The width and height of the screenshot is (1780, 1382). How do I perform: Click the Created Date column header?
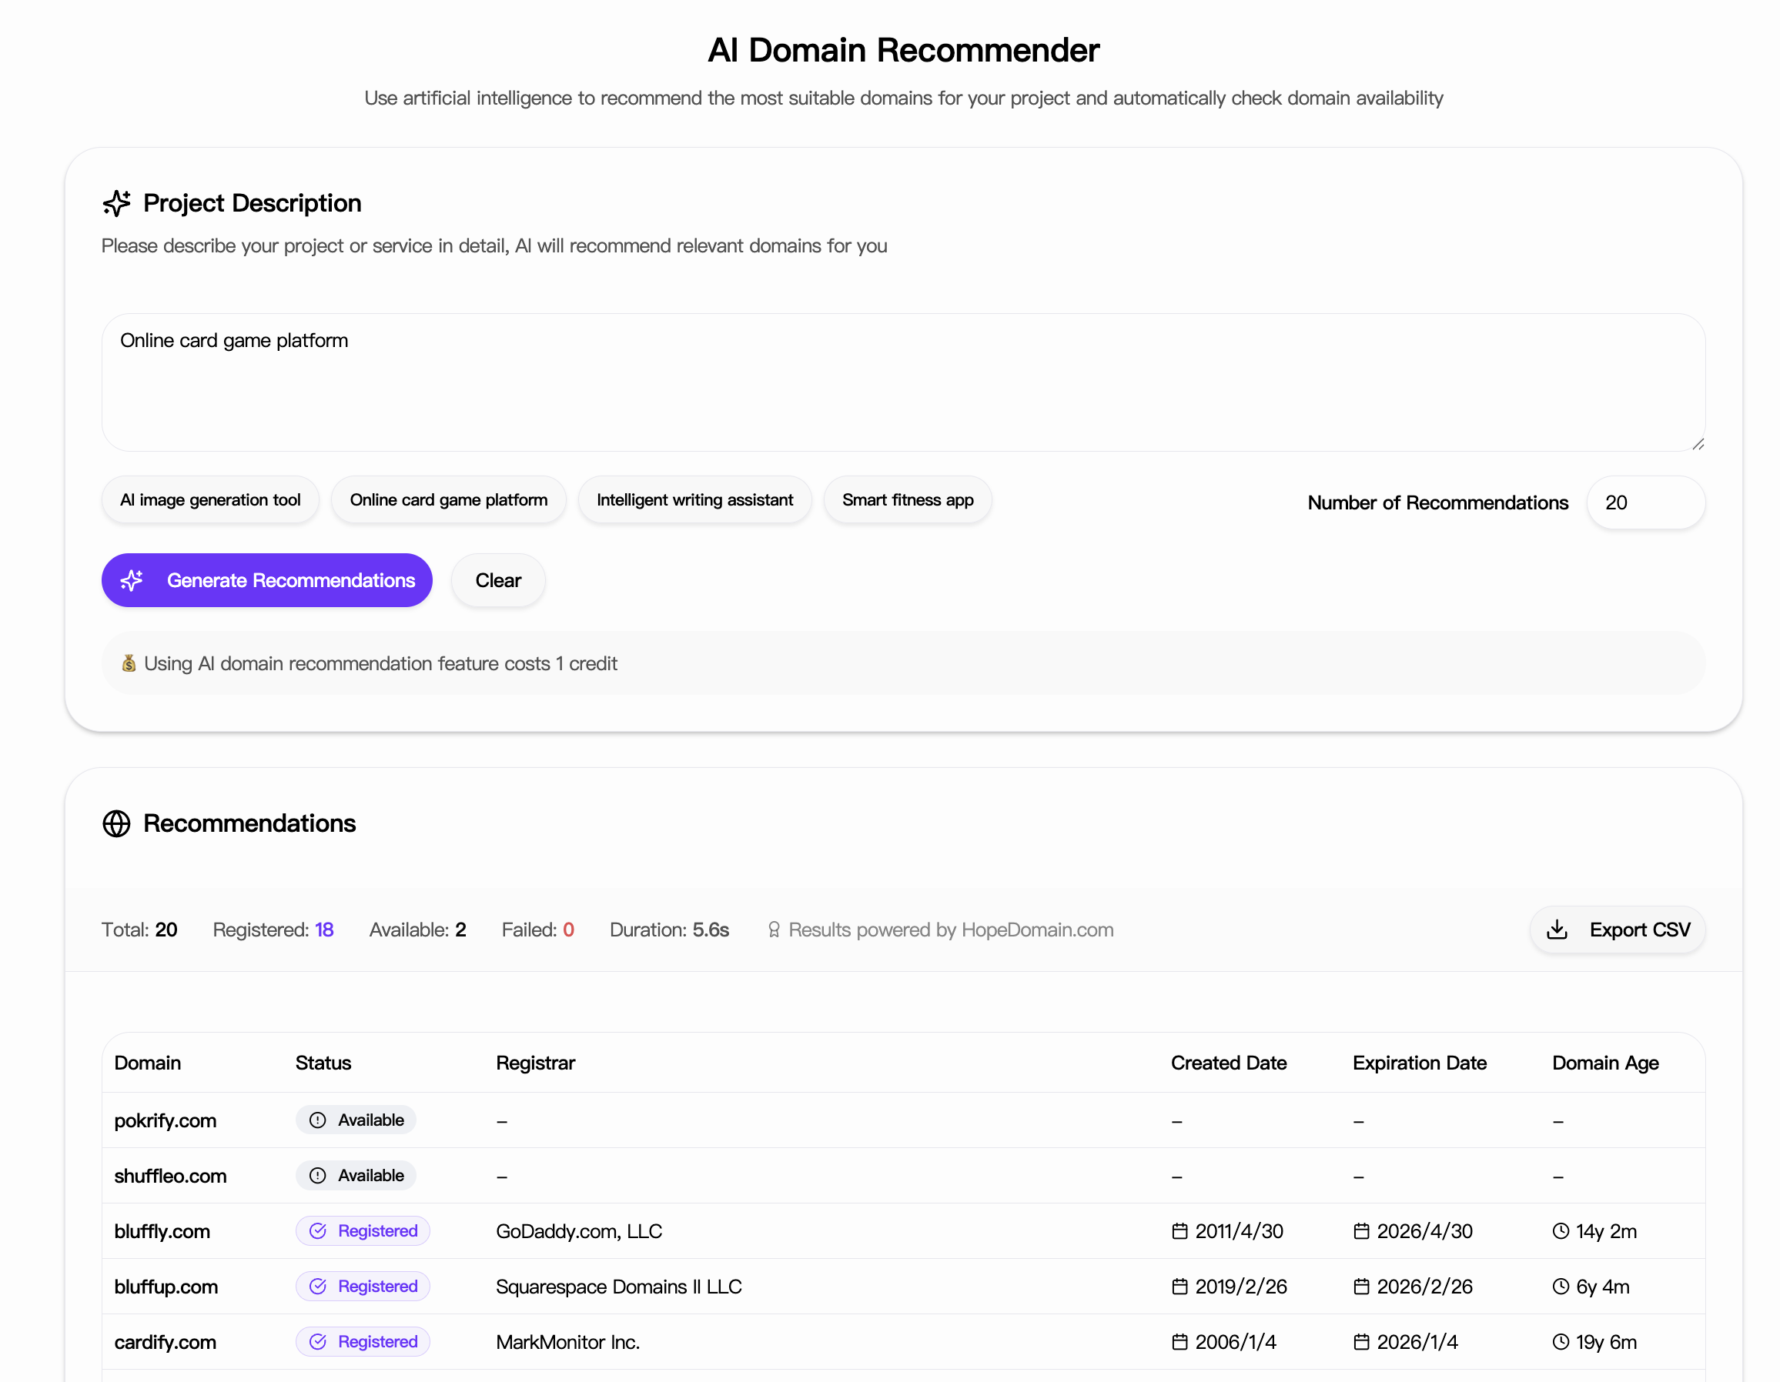tap(1228, 1063)
